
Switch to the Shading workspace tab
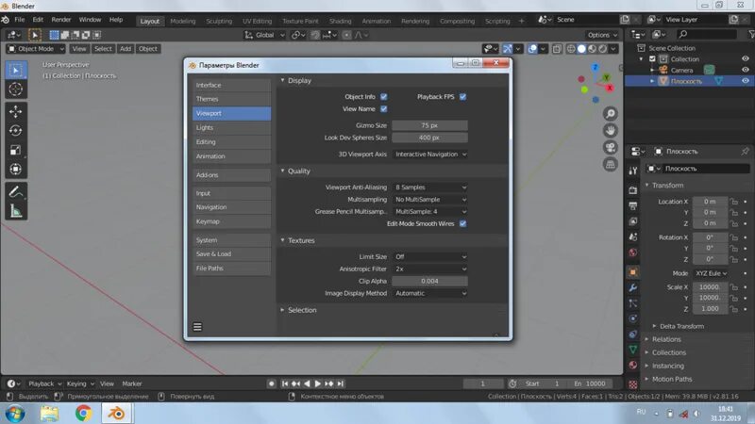(341, 21)
